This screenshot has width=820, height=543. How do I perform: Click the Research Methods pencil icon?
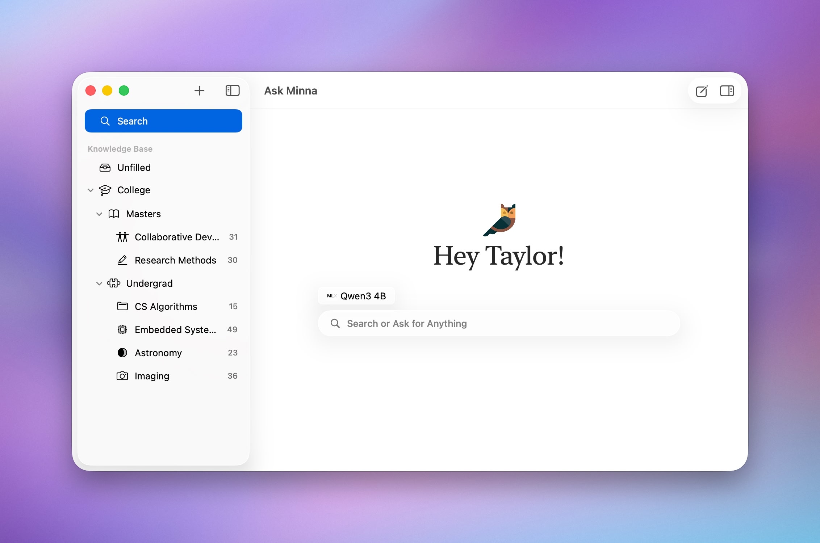pos(122,260)
